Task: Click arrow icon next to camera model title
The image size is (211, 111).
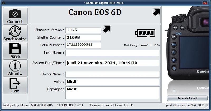Action: [156, 12]
